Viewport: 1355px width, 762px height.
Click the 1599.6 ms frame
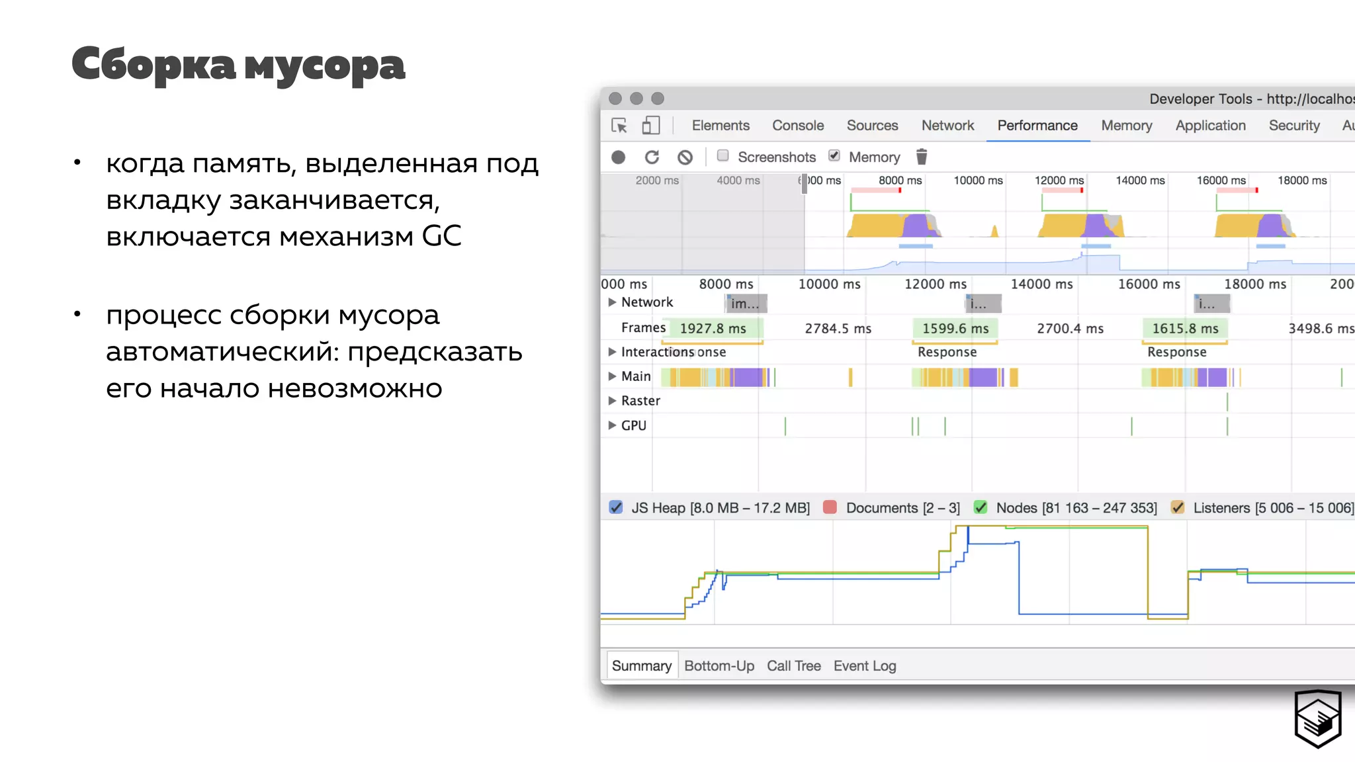coord(955,328)
